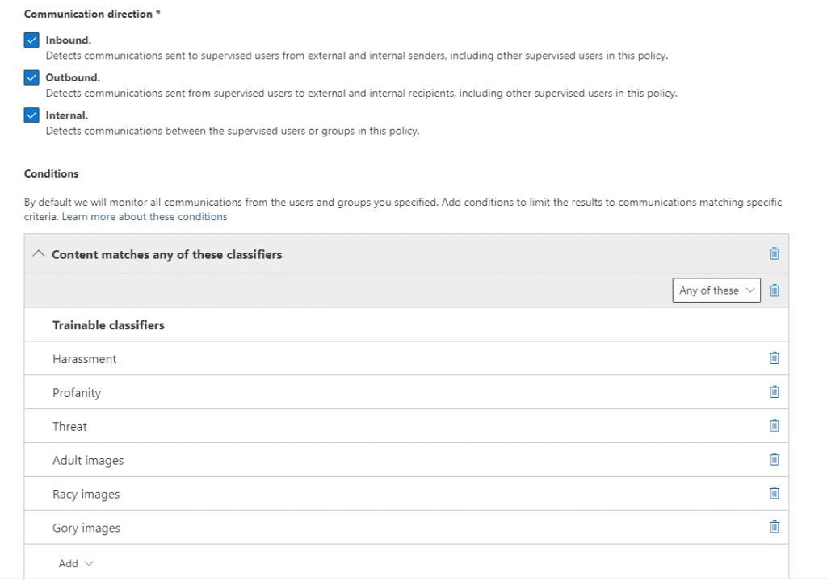Click the Internal label text
This screenshot has height=585, width=827.
[x=66, y=115]
